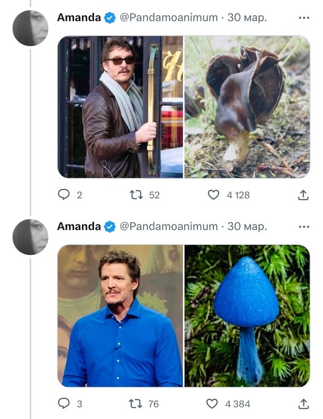View the blue mushroom photo
323x419 pixels.
coord(247,315)
